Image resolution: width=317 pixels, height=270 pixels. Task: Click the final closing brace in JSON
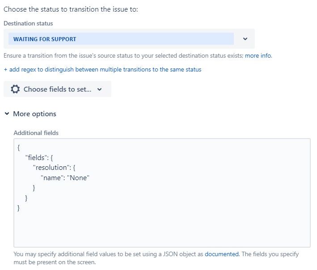[x=19, y=208]
